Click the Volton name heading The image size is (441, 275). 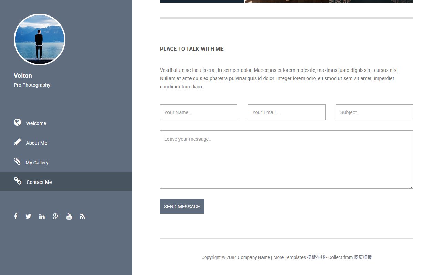pos(23,76)
